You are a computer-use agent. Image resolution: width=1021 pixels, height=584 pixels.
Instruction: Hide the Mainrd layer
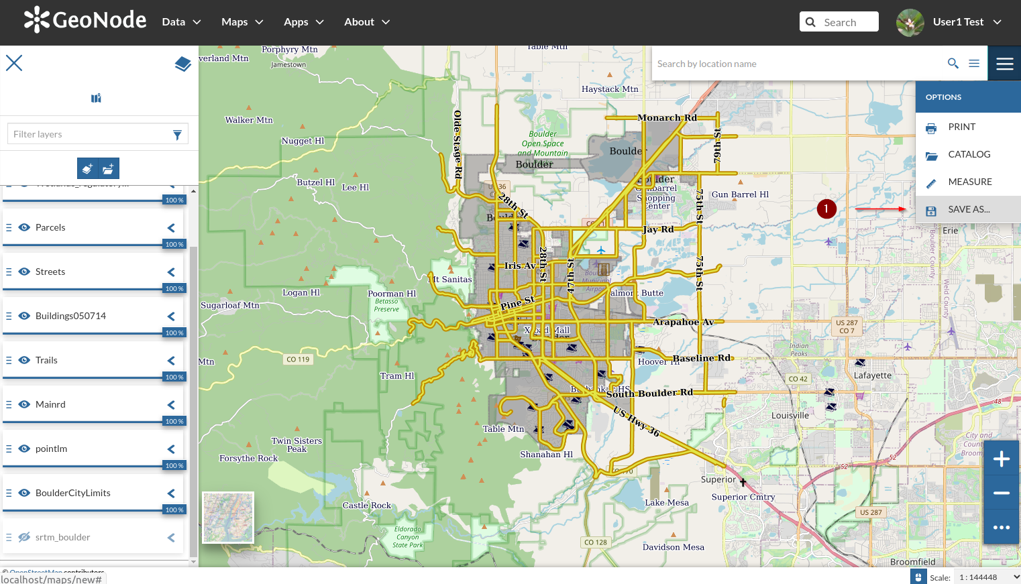pos(24,404)
